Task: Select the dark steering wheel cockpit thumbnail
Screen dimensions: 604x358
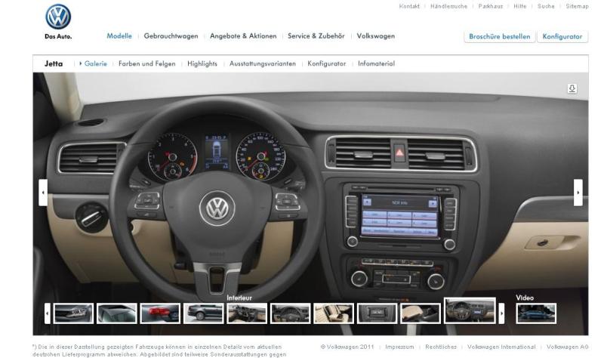Action: 291,313
